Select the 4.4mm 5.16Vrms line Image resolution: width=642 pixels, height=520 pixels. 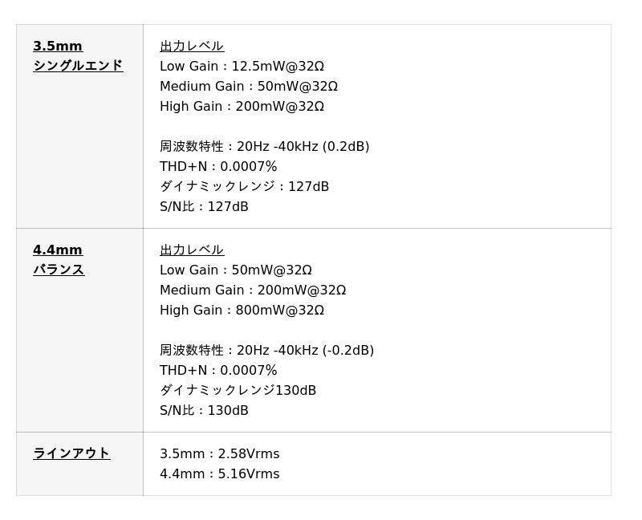coord(219,474)
